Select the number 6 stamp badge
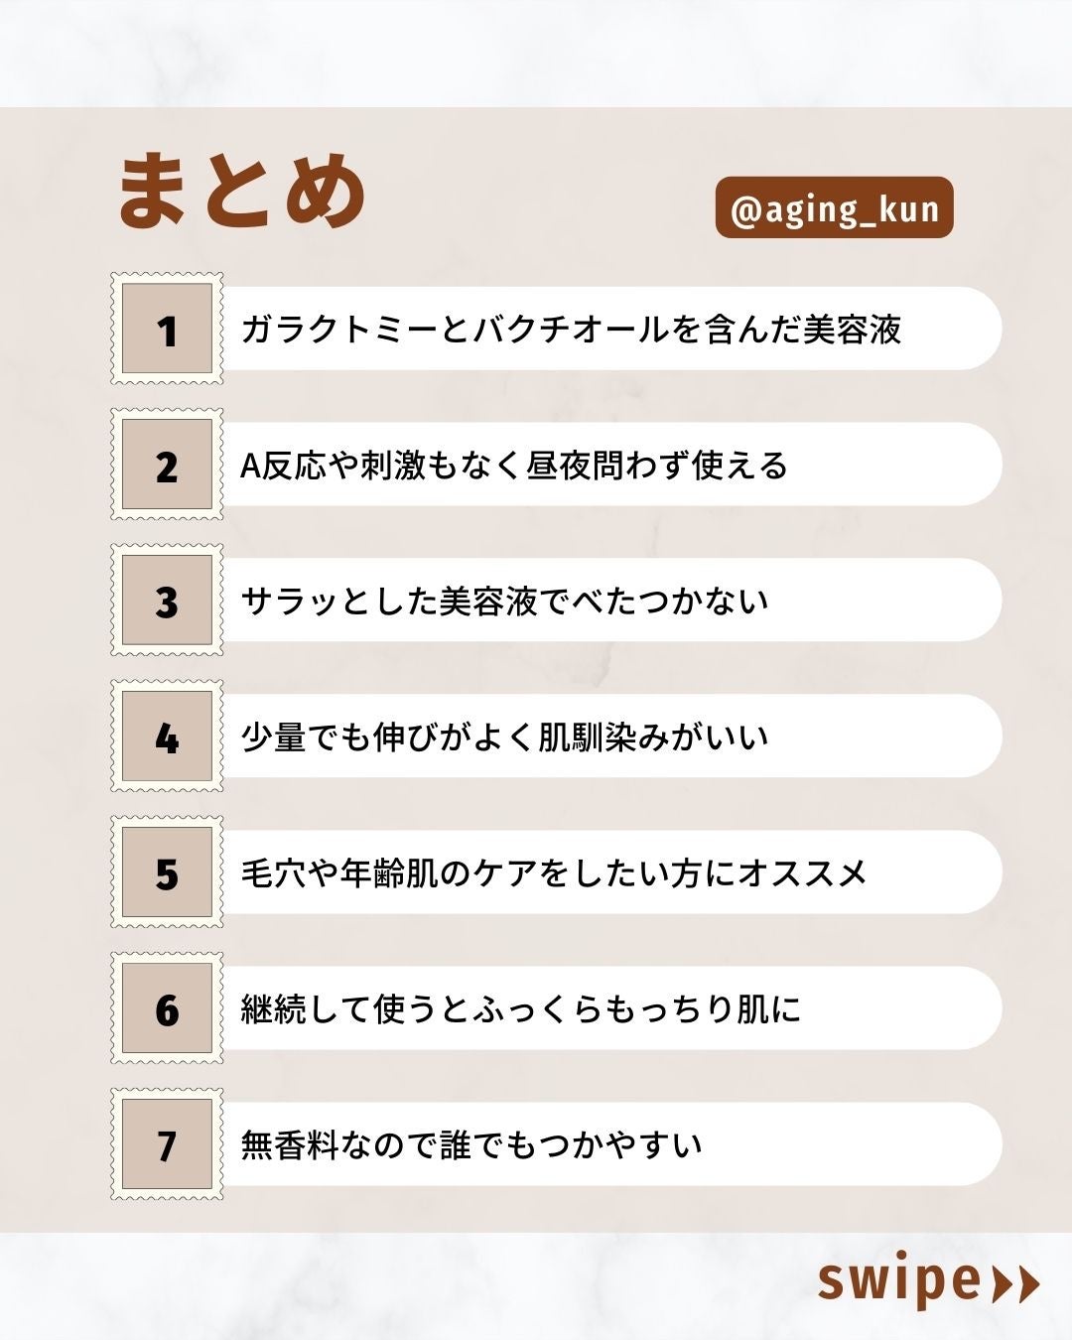The image size is (1072, 1340). (x=167, y=1008)
